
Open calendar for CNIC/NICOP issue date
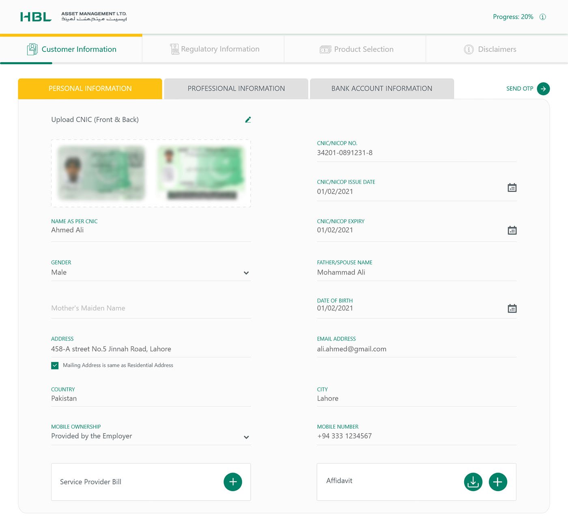click(512, 188)
